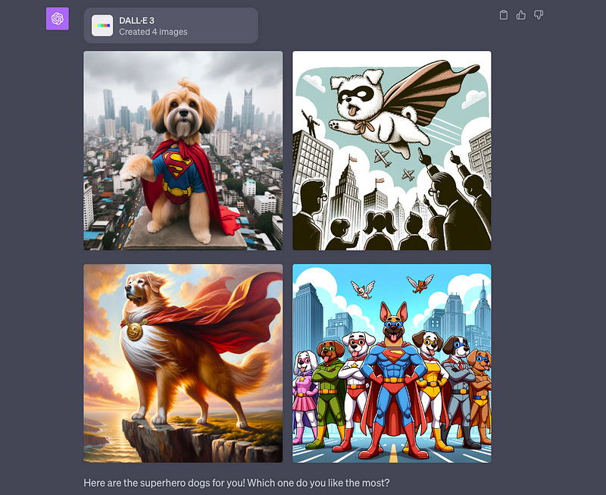Click the text 'Here are the superhero dogs for you!'

pyautogui.click(x=164, y=483)
